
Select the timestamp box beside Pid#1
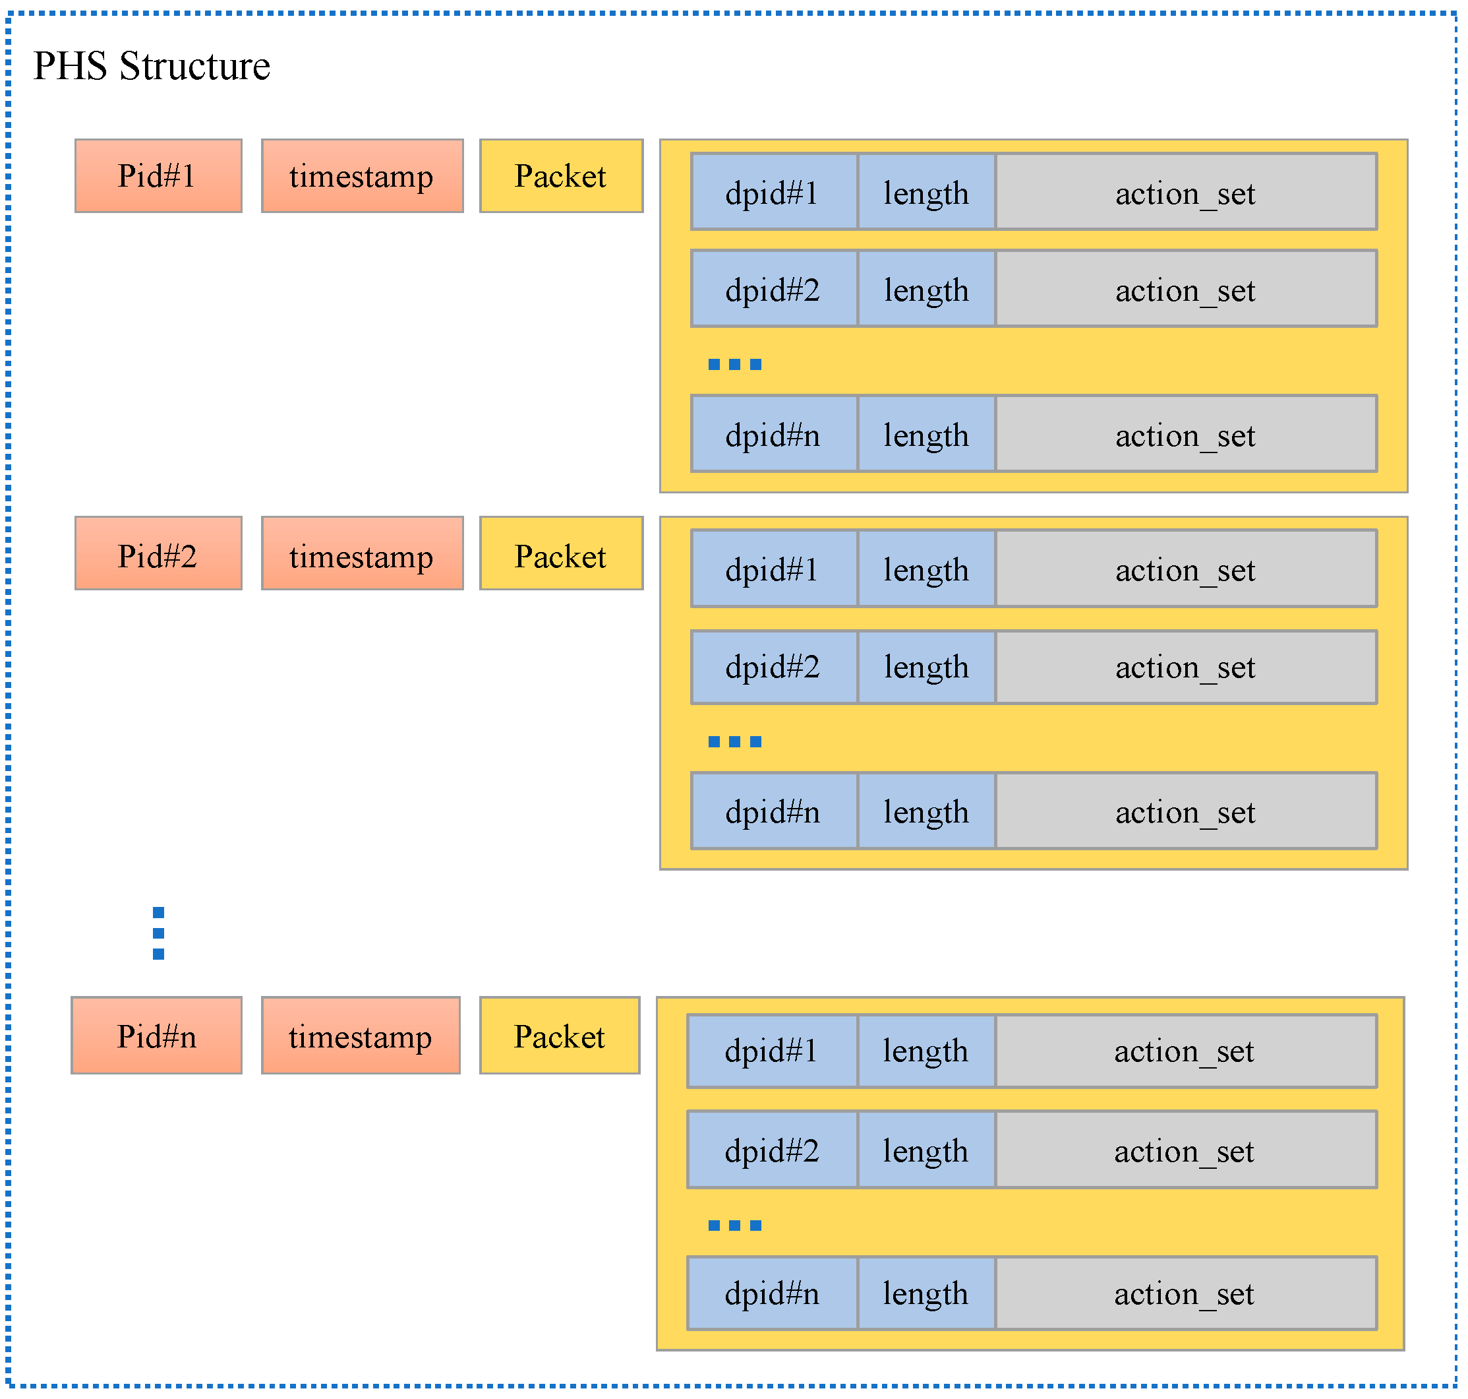362,176
